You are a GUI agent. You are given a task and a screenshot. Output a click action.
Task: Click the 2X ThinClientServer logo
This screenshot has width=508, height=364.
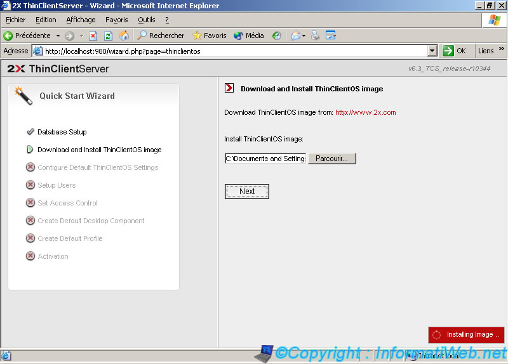[58, 68]
